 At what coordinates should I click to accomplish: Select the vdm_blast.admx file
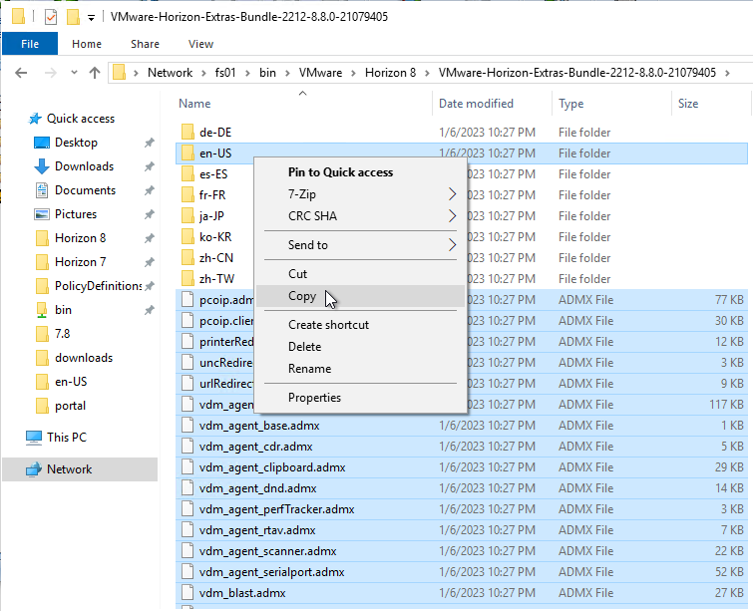click(x=242, y=593)
